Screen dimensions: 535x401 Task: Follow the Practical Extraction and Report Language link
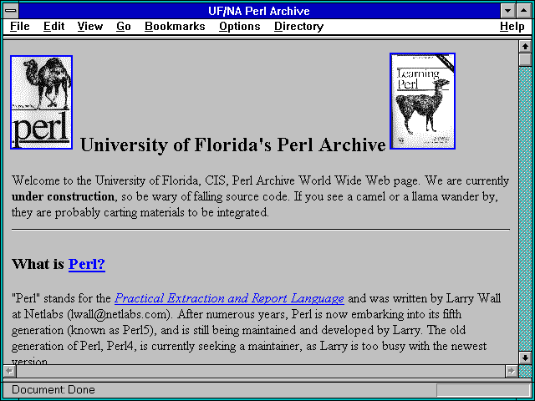click(229, 298)
